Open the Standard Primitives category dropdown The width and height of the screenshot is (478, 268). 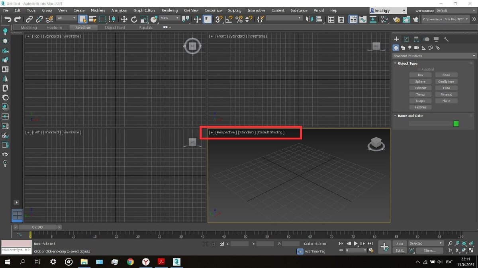[434, 56]
